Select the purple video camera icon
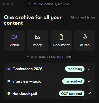Screen dimensions: 99x103 pos(14,37)
